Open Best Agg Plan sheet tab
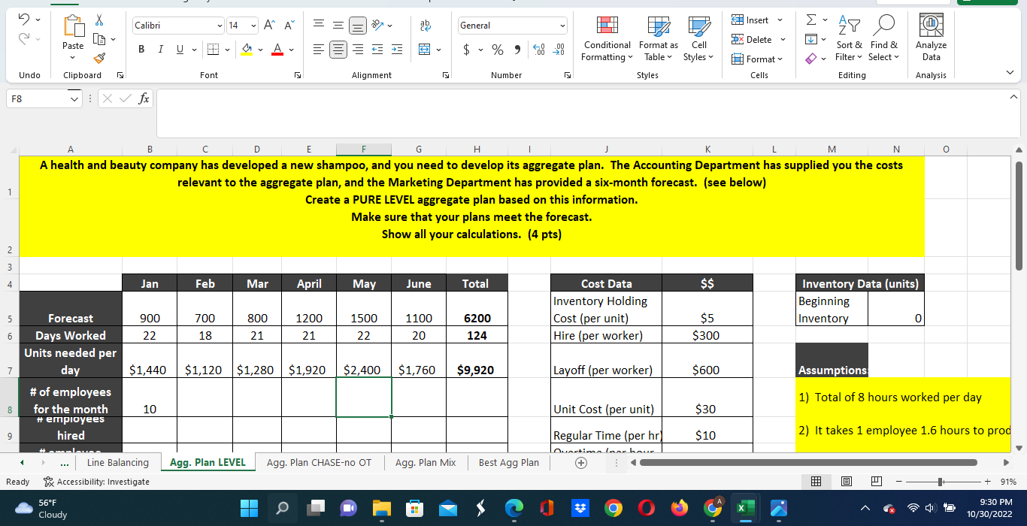The width and height of the screenshot is (1027, 526). click(509, 463)
